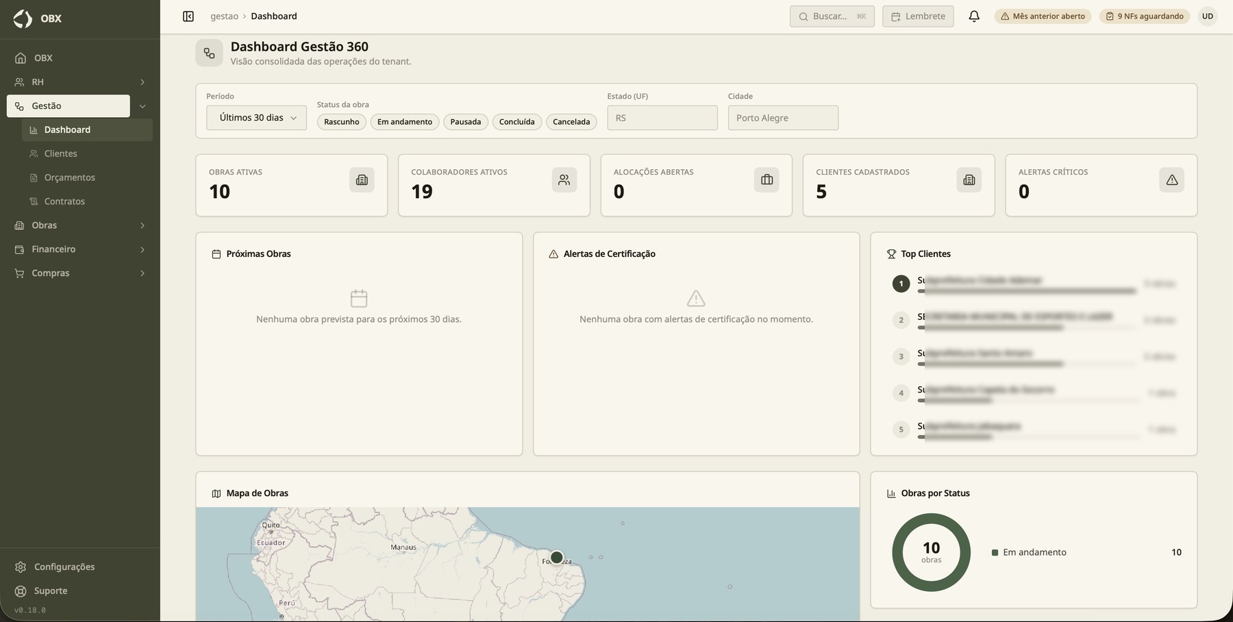Click the Financeiro sidebar icon
The image size is (1233, 622).
pyautogui.click(x=19, y=249)
